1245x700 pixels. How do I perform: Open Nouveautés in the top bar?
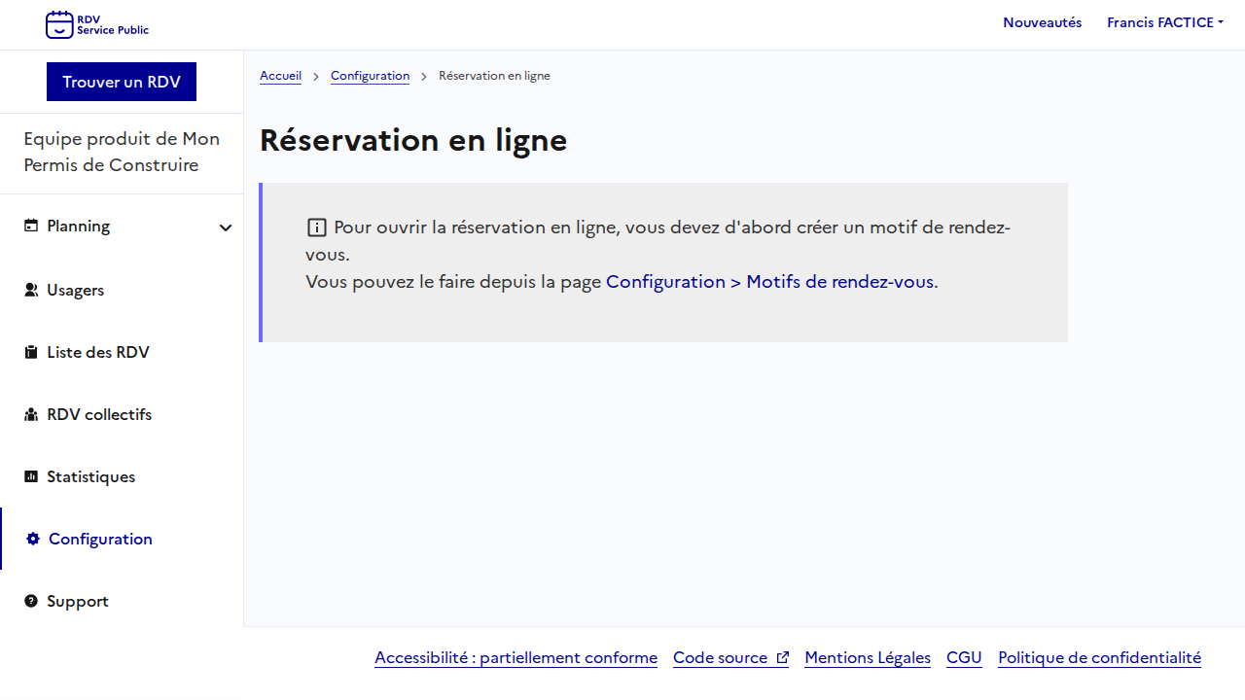pos(1042,22)
